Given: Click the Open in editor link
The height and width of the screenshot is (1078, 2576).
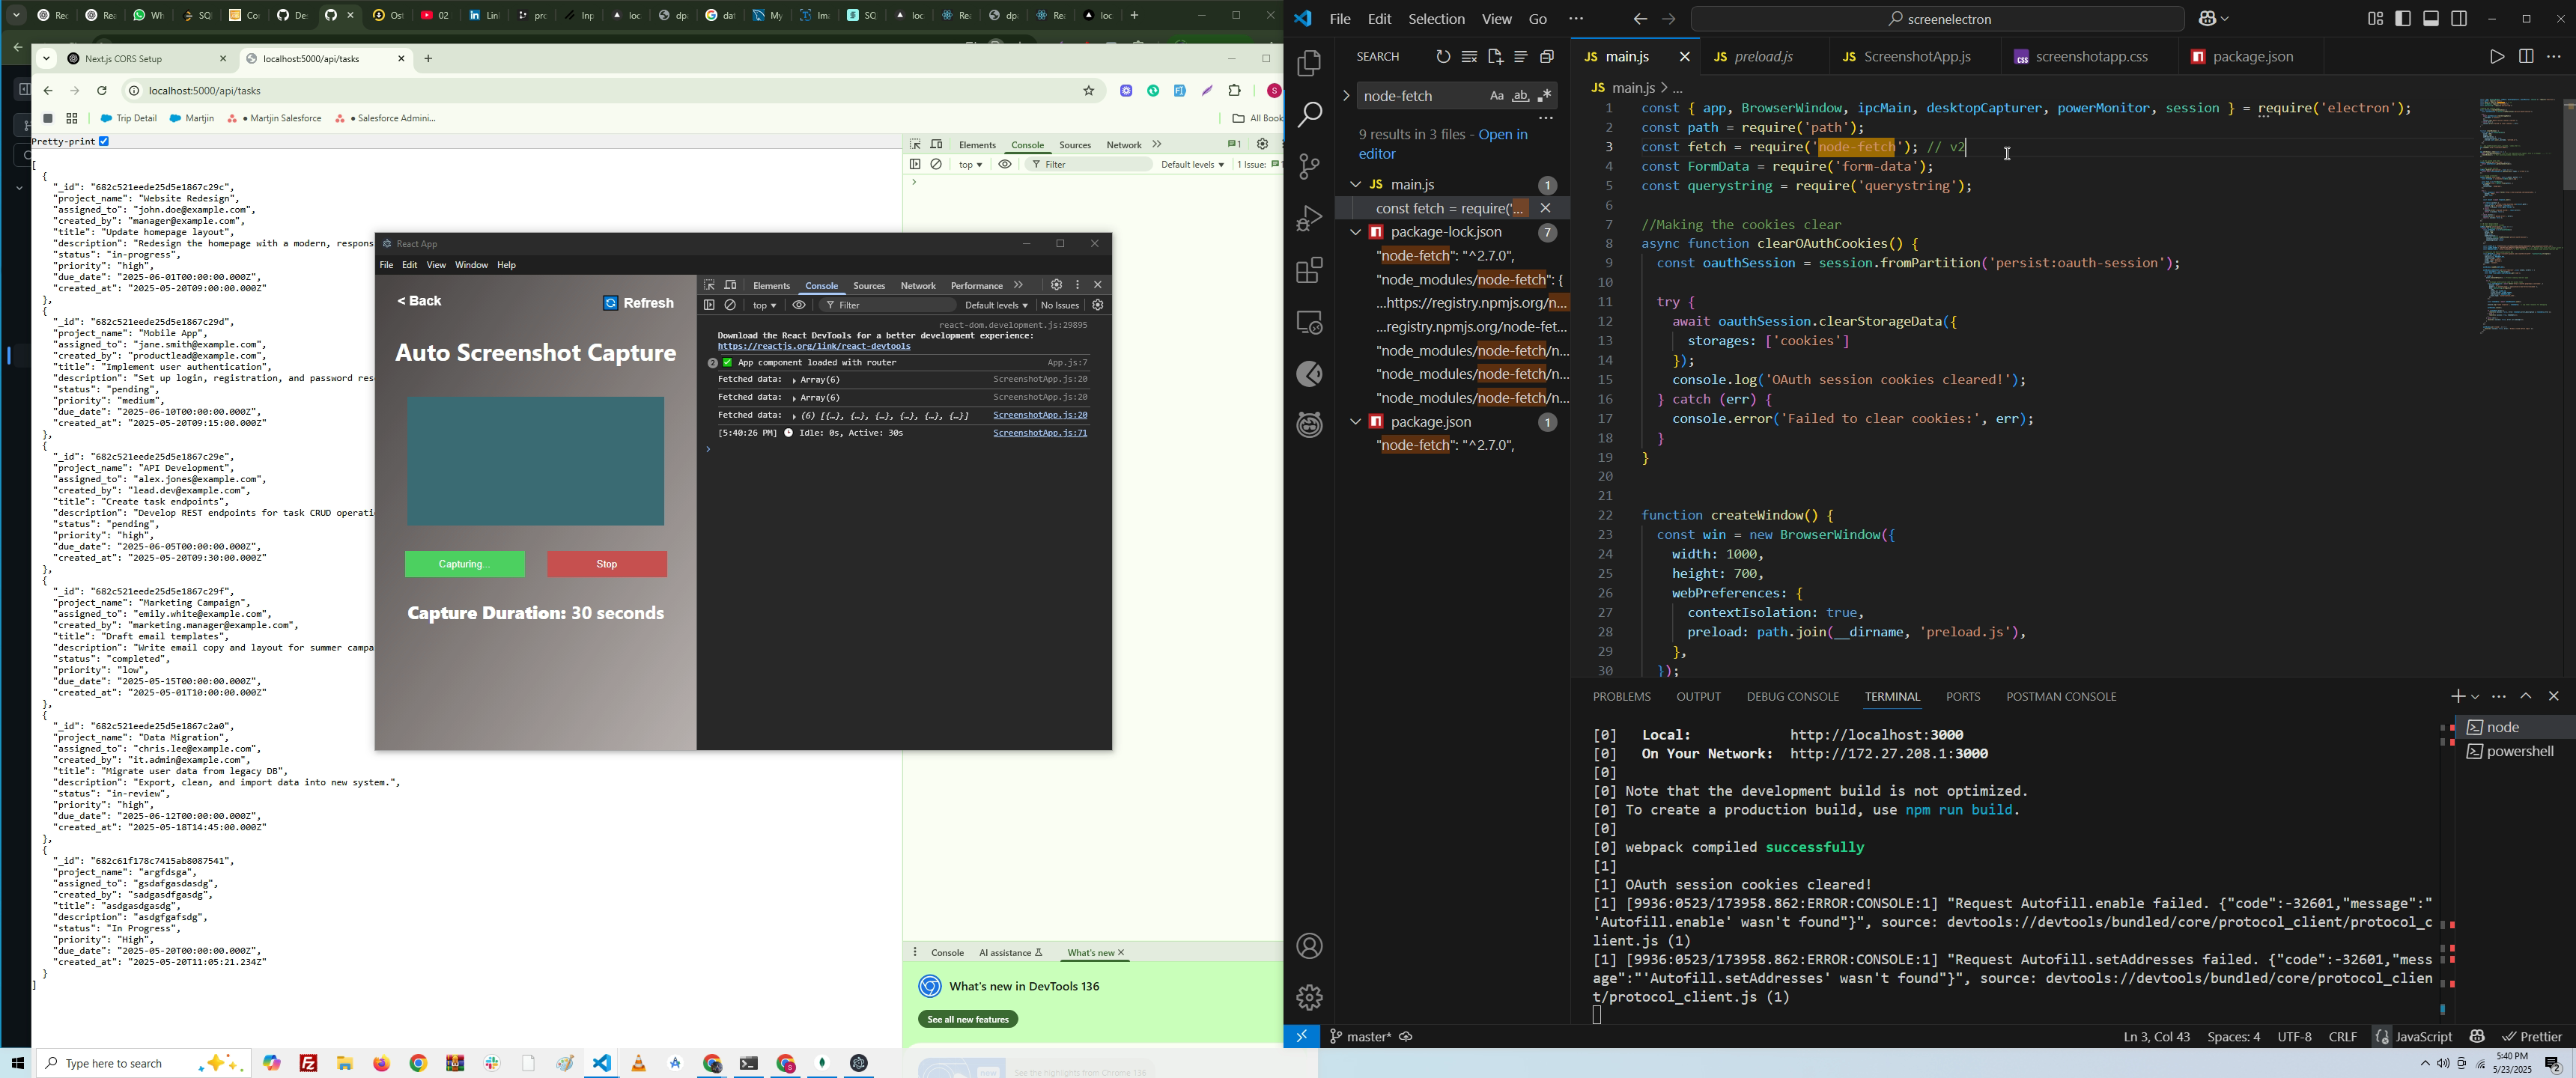Looking at the screenshot, I should point(1502,135).
